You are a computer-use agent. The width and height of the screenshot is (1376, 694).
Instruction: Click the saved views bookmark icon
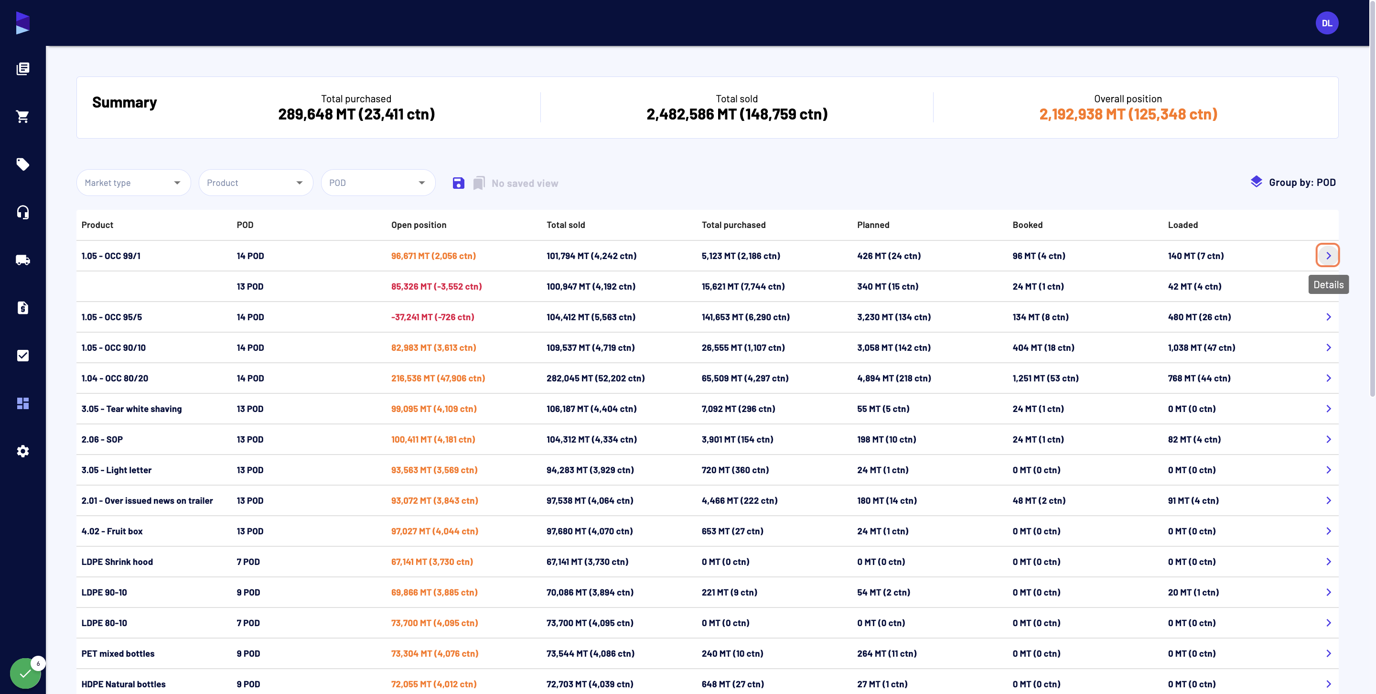[x=479, y=183]
